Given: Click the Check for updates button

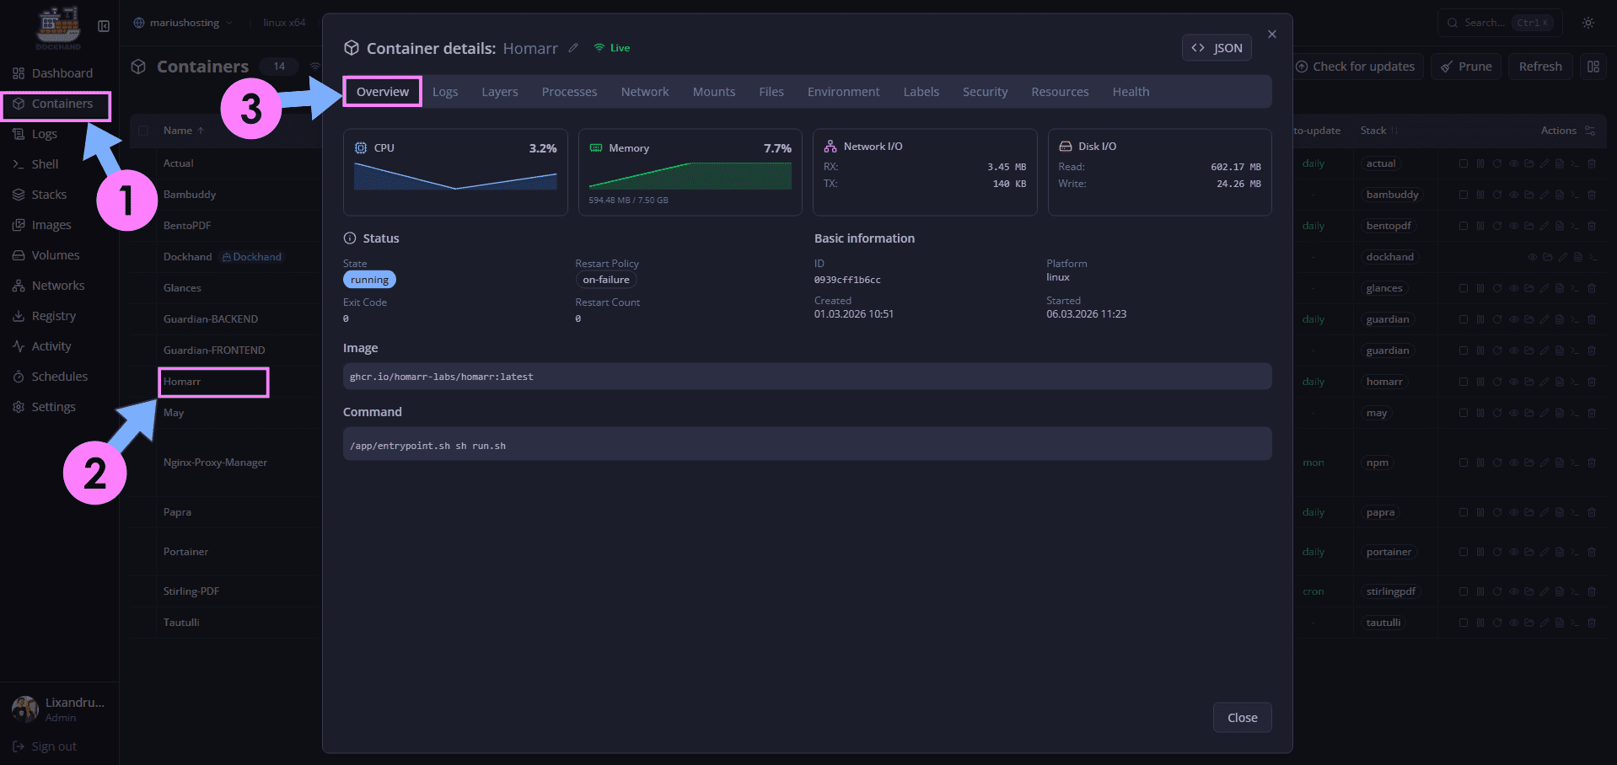Looking at the screenshot, I should tap(1356, 66).
